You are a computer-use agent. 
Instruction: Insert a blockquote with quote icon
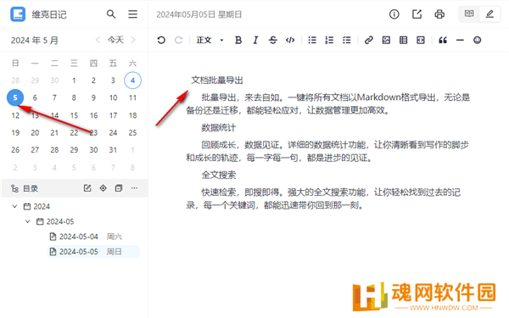(443, 40)
